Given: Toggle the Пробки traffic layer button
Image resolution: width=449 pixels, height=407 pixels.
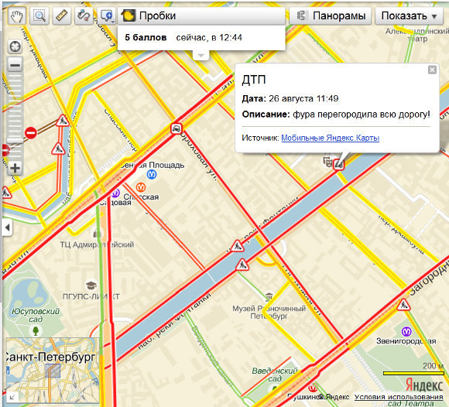Looking at the screenshot, I should click(201, 16).
